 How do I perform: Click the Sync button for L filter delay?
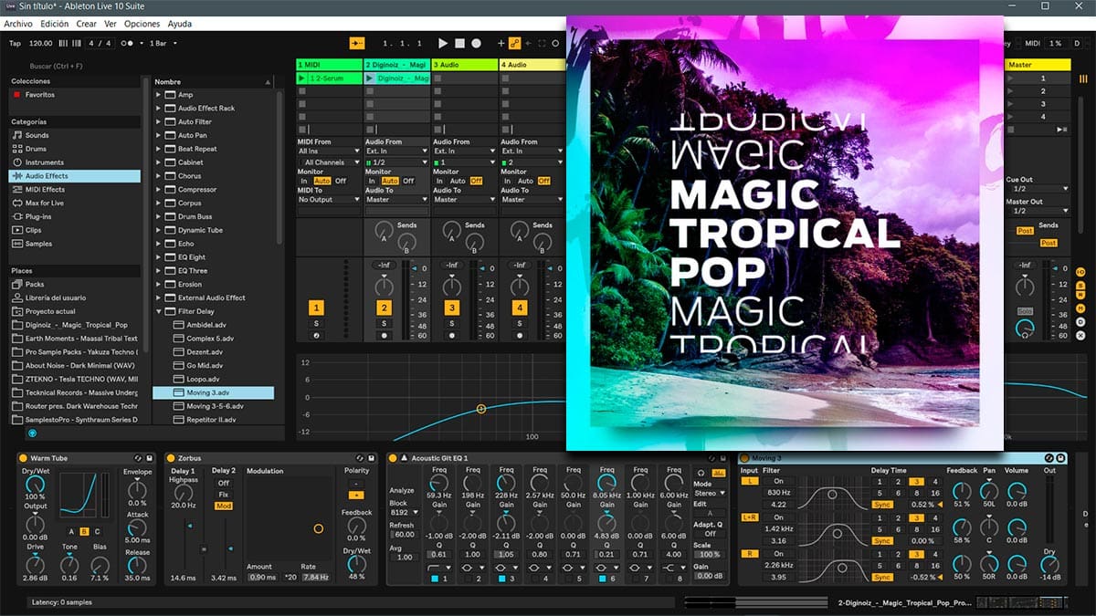click(882, 504)
